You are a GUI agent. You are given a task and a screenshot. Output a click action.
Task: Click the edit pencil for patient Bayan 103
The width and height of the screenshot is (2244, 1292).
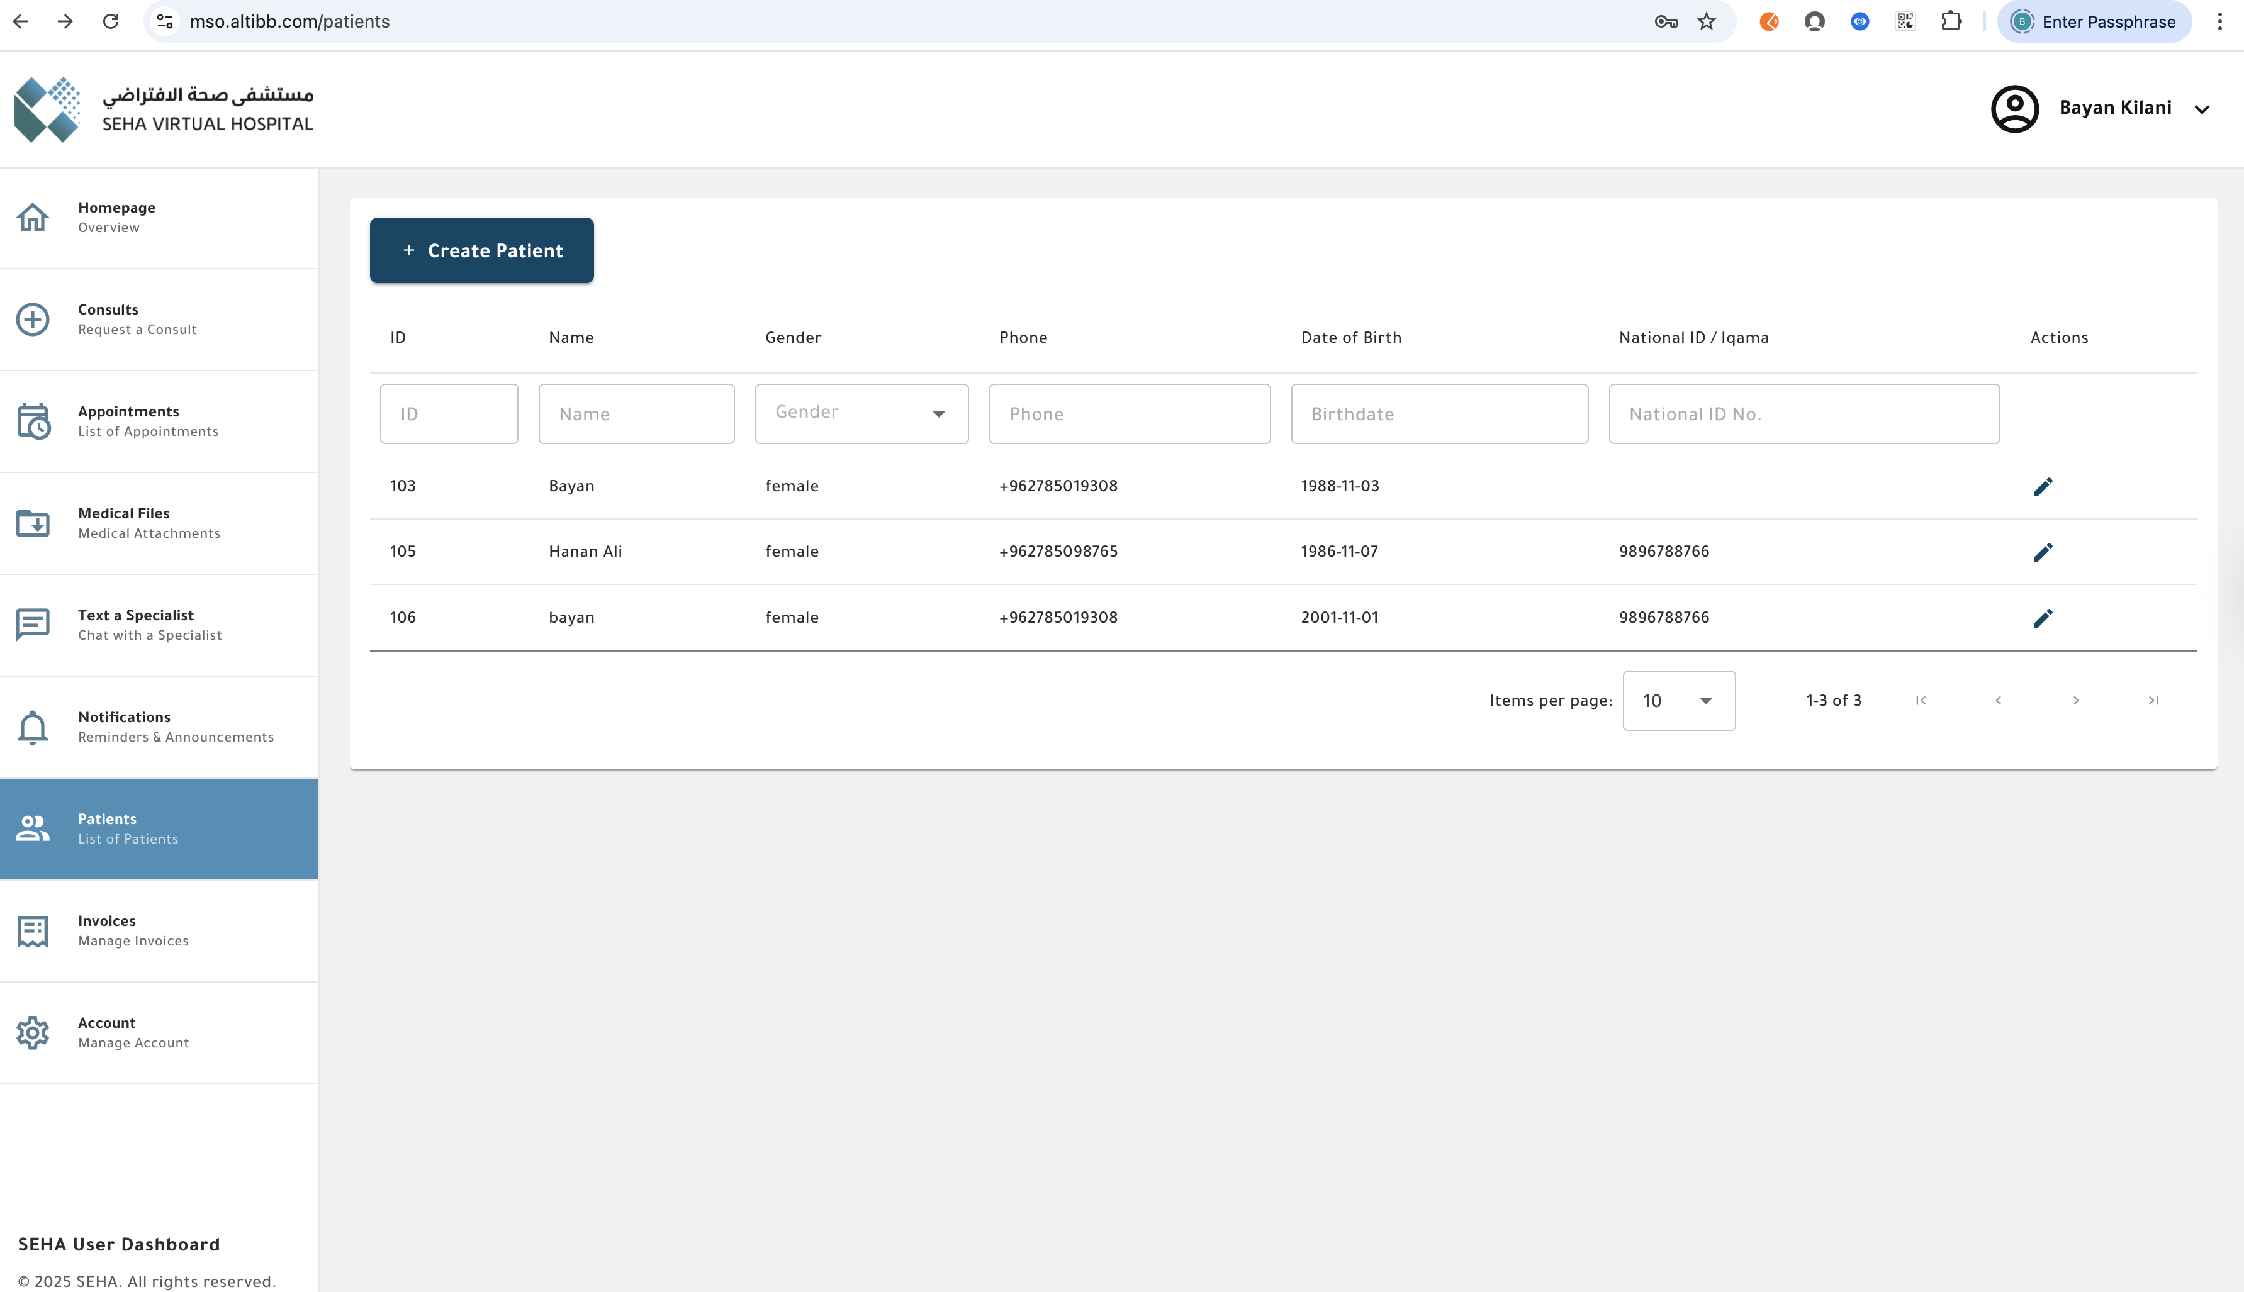tap(2043, 486)
